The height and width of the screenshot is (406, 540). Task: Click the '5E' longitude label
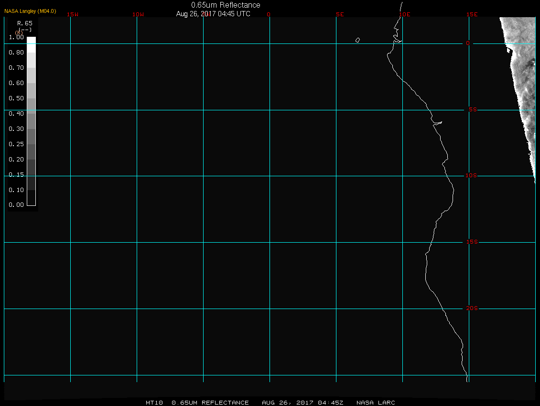click(x=340, y=14)
